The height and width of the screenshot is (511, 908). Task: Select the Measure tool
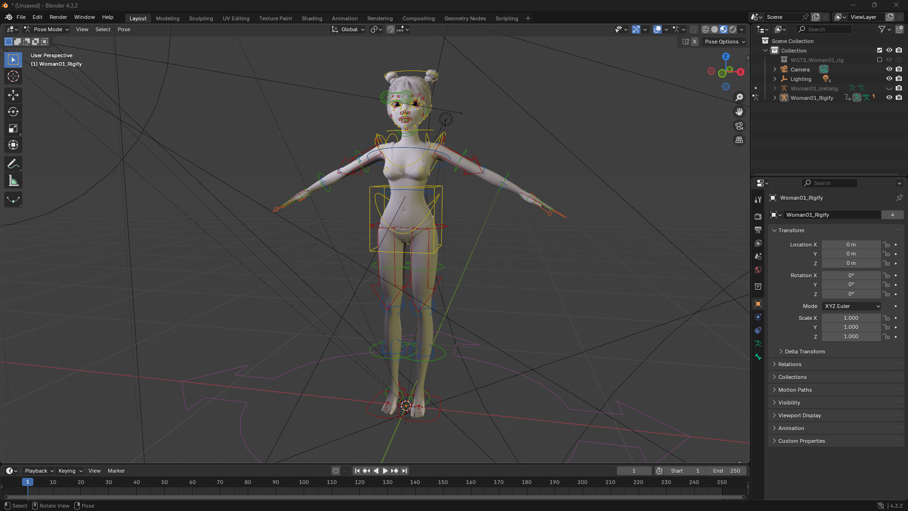[x=13, y=180]
